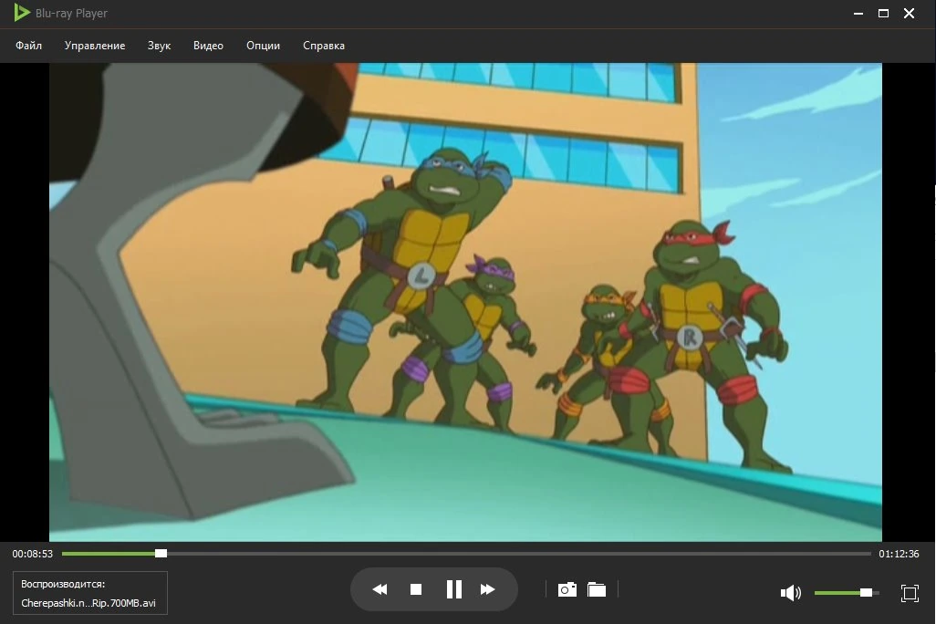Viewport: 936px width, 624px height.
Task: Click the seek bar progress handle
Action: 161,554
